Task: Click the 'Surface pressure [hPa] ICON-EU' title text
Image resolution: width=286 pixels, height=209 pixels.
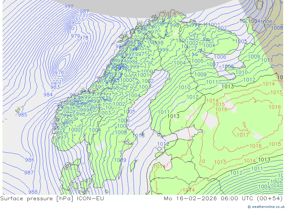Action: [x=52, y=198]
